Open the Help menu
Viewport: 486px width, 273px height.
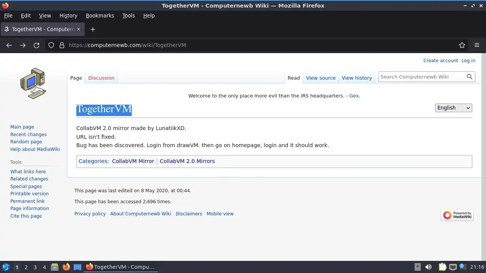149,16
